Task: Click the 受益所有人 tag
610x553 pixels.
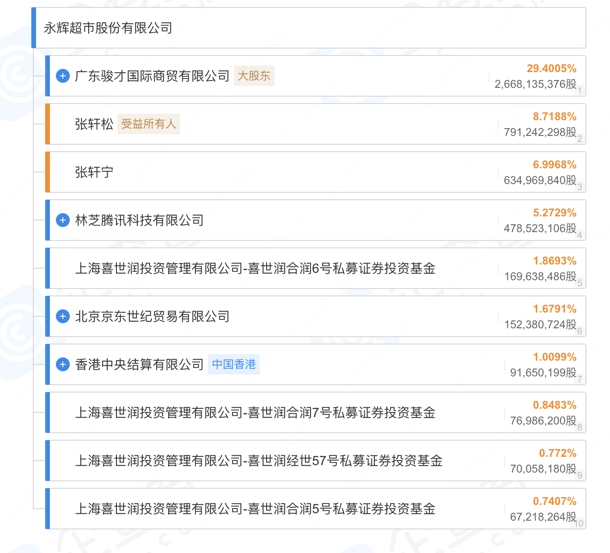Action: pos(148,124)
